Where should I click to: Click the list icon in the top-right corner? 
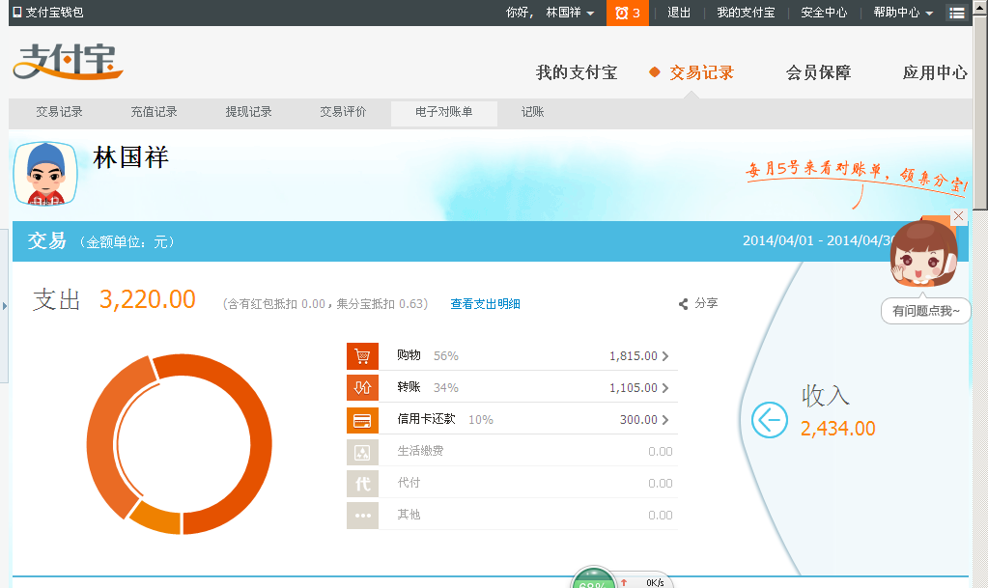[x=956, y=13]
